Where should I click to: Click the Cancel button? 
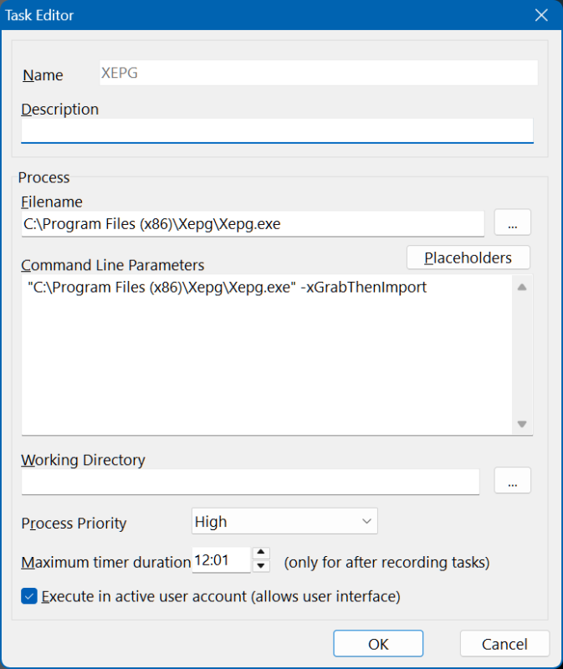tap(504, 643)
